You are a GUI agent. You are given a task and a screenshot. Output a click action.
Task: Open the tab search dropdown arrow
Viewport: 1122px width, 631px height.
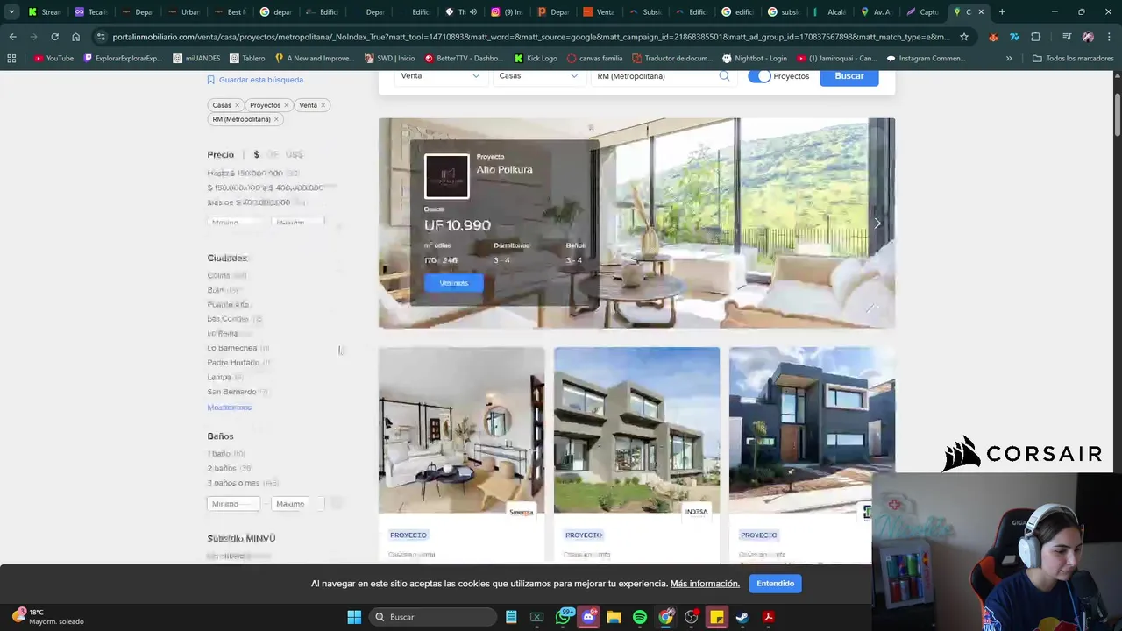pyautogui.click(x=11, y=12)
